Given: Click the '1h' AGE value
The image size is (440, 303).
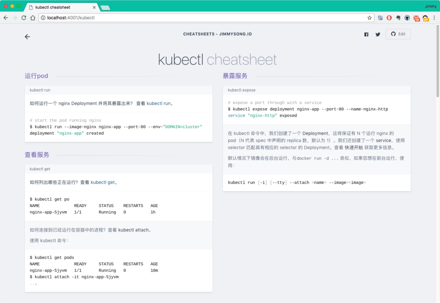Looking at the screenshot, I should pos(153,212).
